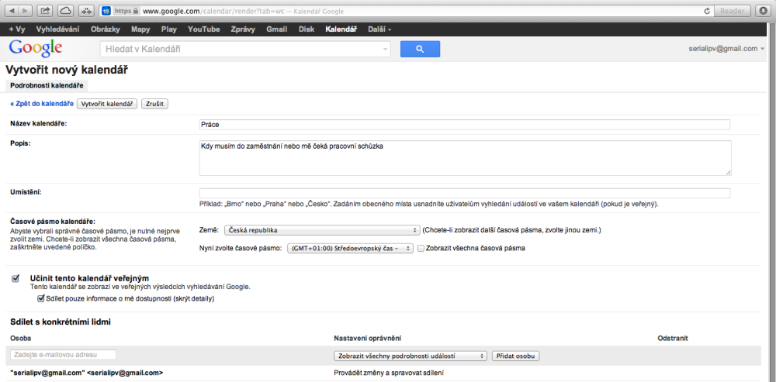Open Disk in Google bar
Image resolution: width=776 pixels, height=382 pixels.
click(x=307, y=29)
